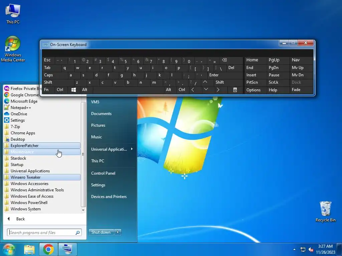
Task: Open the Shut down options arrow
Action: click(x=118, y=232)
